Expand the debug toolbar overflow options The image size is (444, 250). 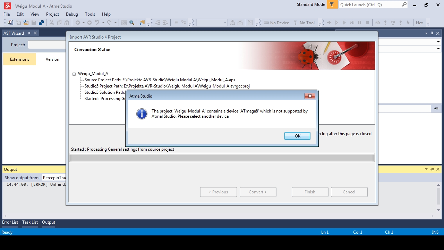[x=428, y=24]
